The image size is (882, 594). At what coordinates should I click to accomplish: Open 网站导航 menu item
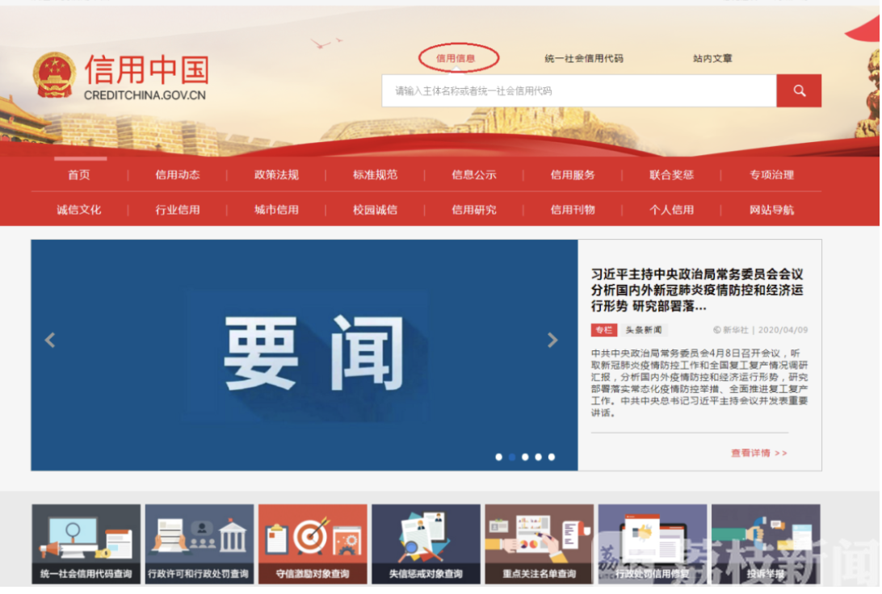tap(771, 210)
